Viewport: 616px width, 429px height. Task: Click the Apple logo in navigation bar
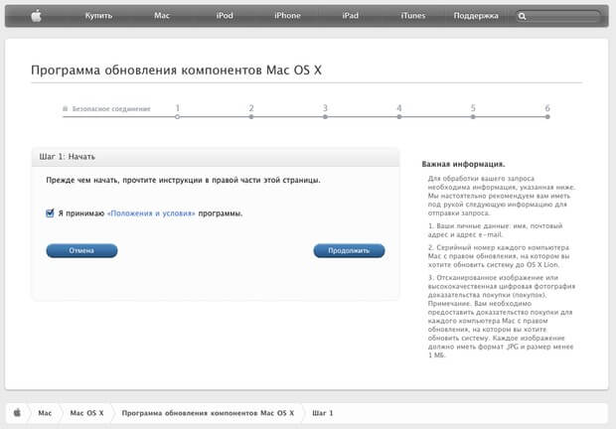click(x=36, y=16)
